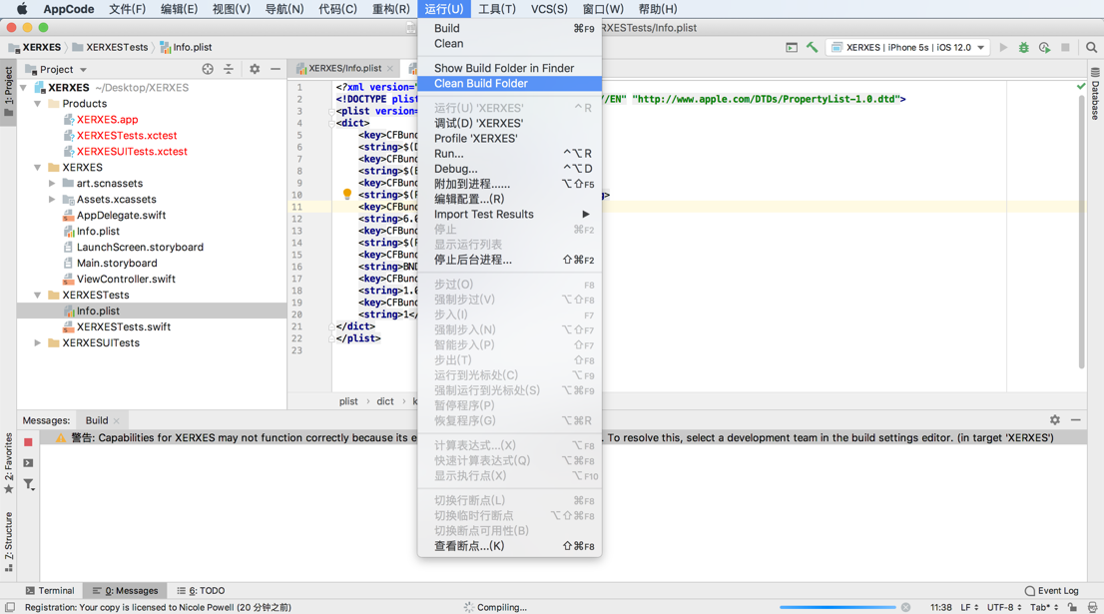Close the XERXES/Info.plist editor tab

390,68
